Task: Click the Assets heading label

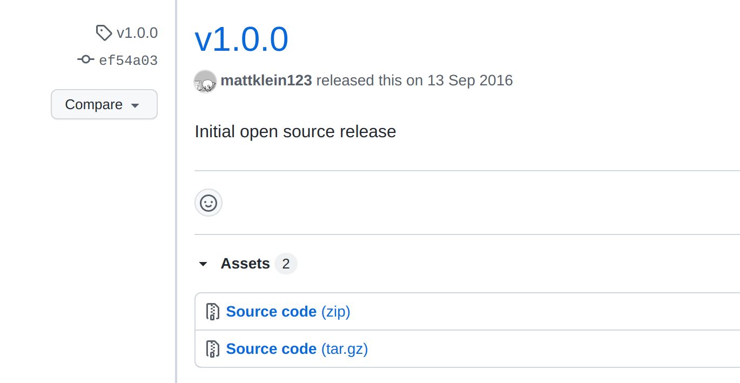Action: coord(245,264)
